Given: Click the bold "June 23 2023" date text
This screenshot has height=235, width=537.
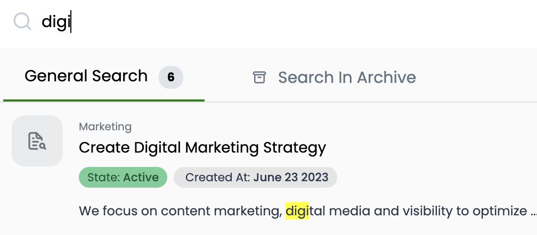Looking at the screenshot, I should point(291,178).
